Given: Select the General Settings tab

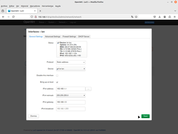Looking at the screenshot, I should tap(36, 37).
